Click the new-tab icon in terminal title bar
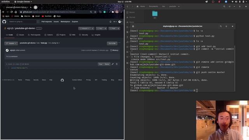The width and height of the screenshot is (249, 140). tap(133, 26)
